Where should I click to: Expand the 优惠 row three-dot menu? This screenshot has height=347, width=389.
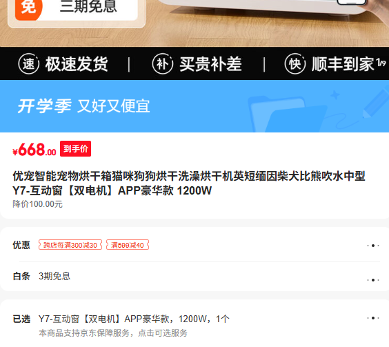[373, 246]
